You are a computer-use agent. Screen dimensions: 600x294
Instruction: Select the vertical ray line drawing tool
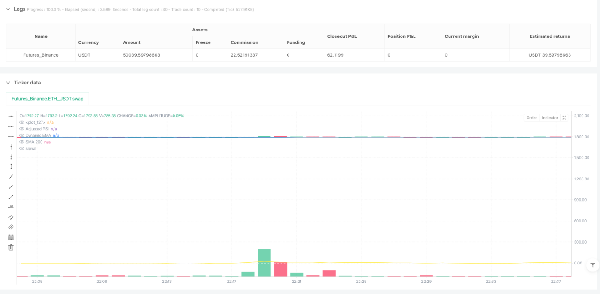[x=11, y=156]
